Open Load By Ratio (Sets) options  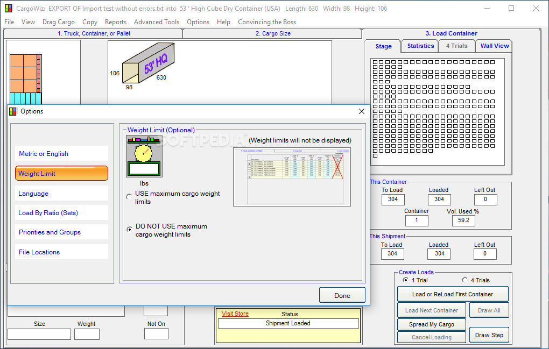pyautogui.click(x=61, y=212)
